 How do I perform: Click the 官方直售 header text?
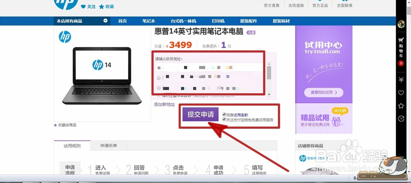(x=272, y=5)
